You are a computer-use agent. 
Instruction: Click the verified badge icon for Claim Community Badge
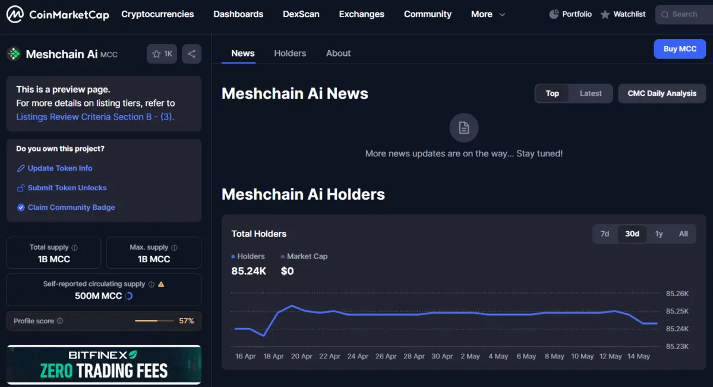coord(21,207)
